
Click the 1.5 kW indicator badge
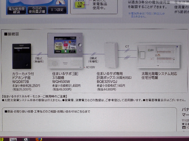79,5
